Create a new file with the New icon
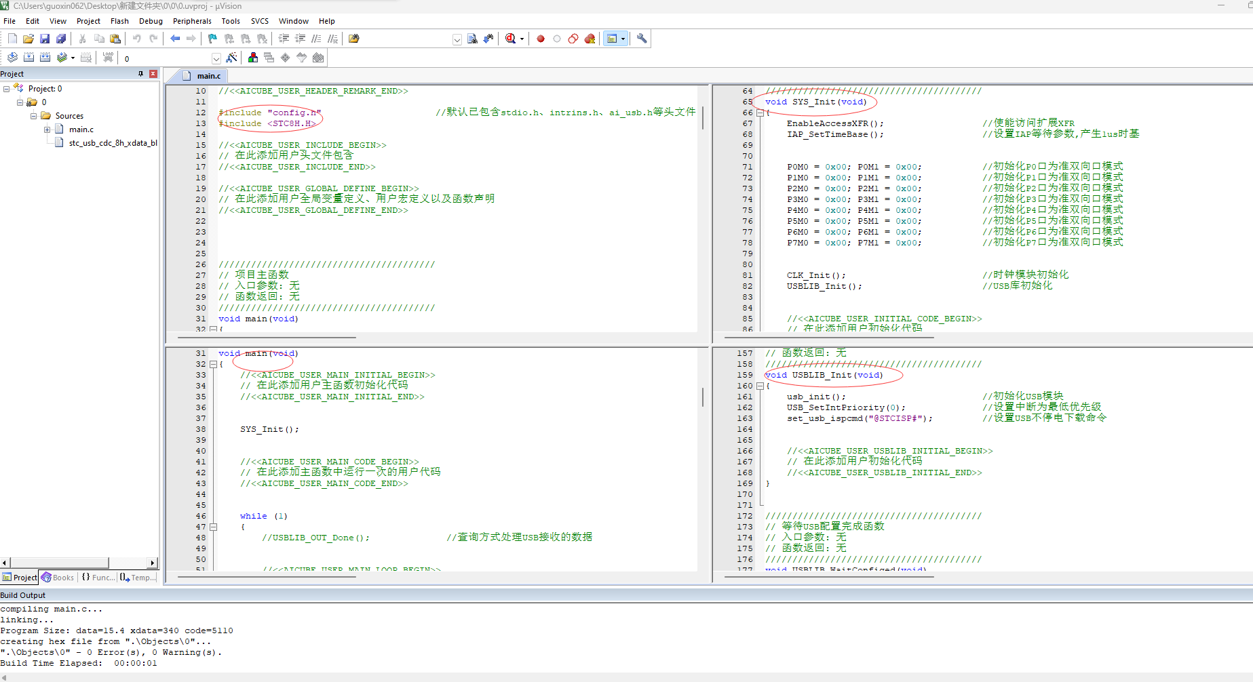Image resolution: width=1253 pixels, height=682 pixels. coord(12,39)
